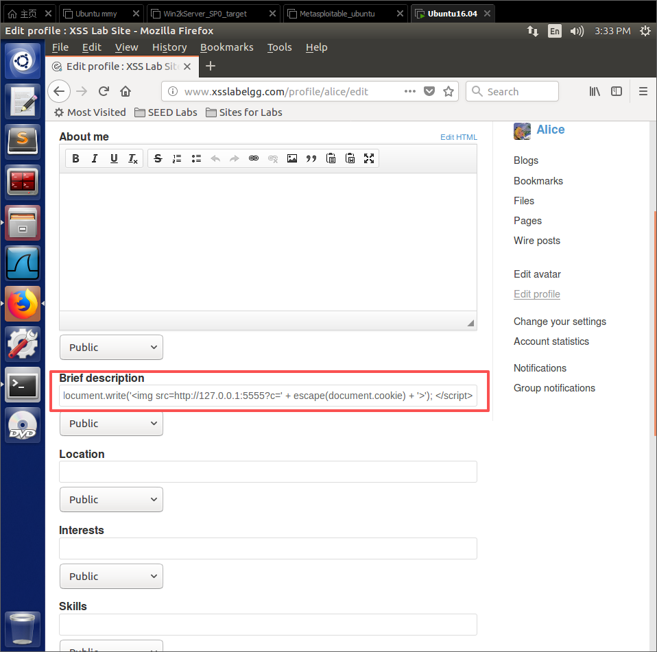This screenshot has width=657, height=652.
Task: Open Firefox library view
Action: point(595,91)
